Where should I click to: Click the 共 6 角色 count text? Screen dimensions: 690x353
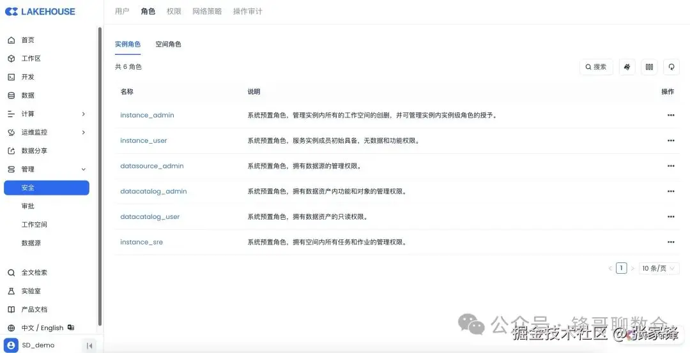click(128, 67)
